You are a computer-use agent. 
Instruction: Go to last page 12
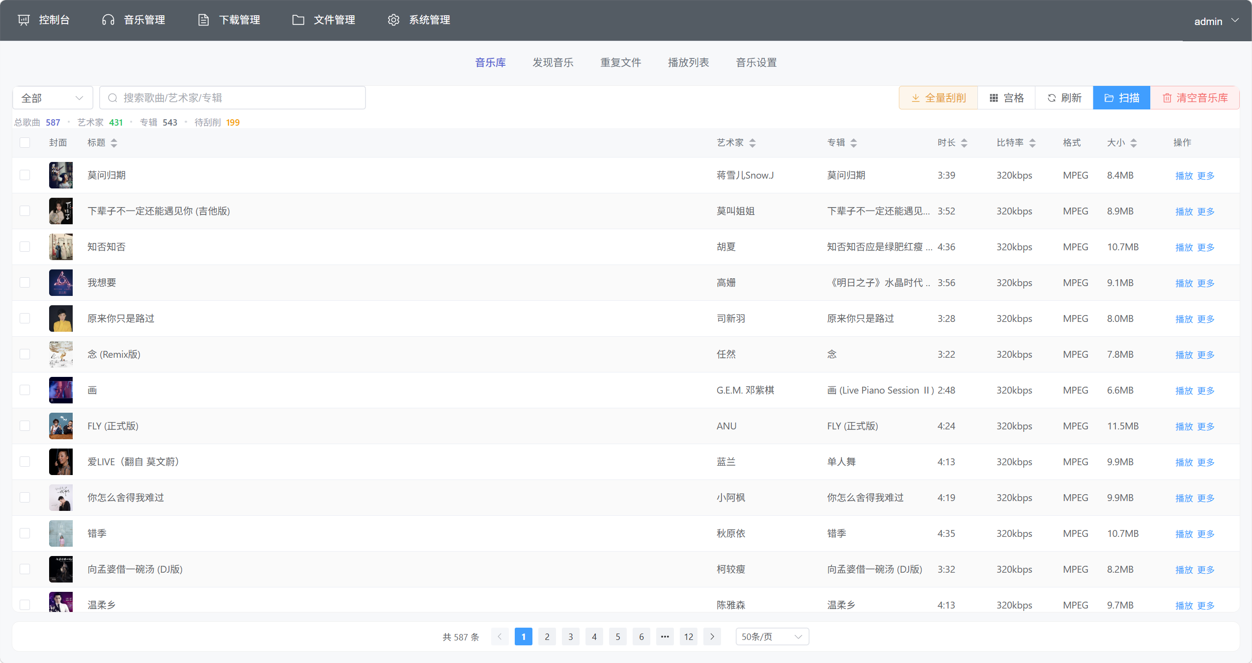tap(689, 636)
